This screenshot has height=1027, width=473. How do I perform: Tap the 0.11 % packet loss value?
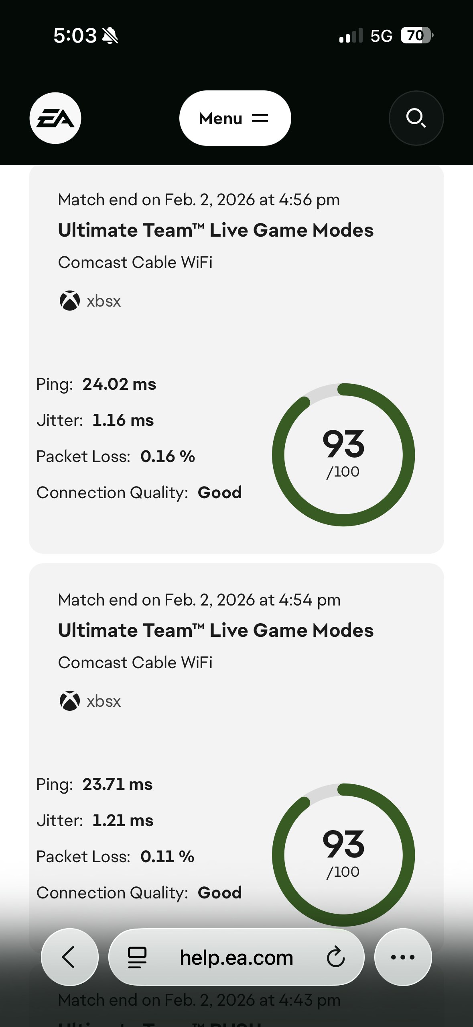pos(167,857)
